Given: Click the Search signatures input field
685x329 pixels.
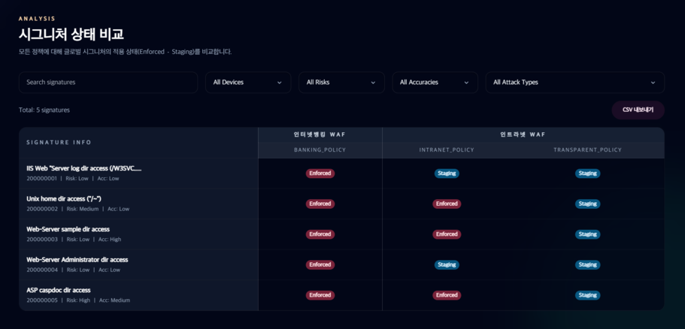Looking at the screenshot, I should [x=108, y=83].
